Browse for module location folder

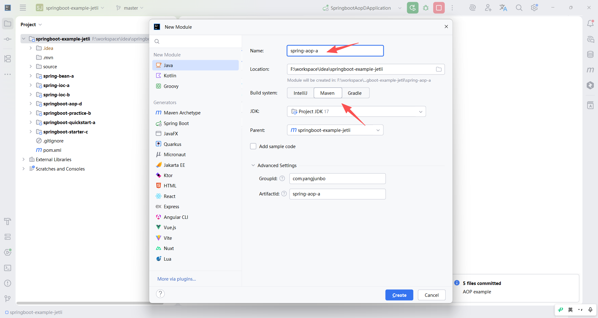[439, 69]
